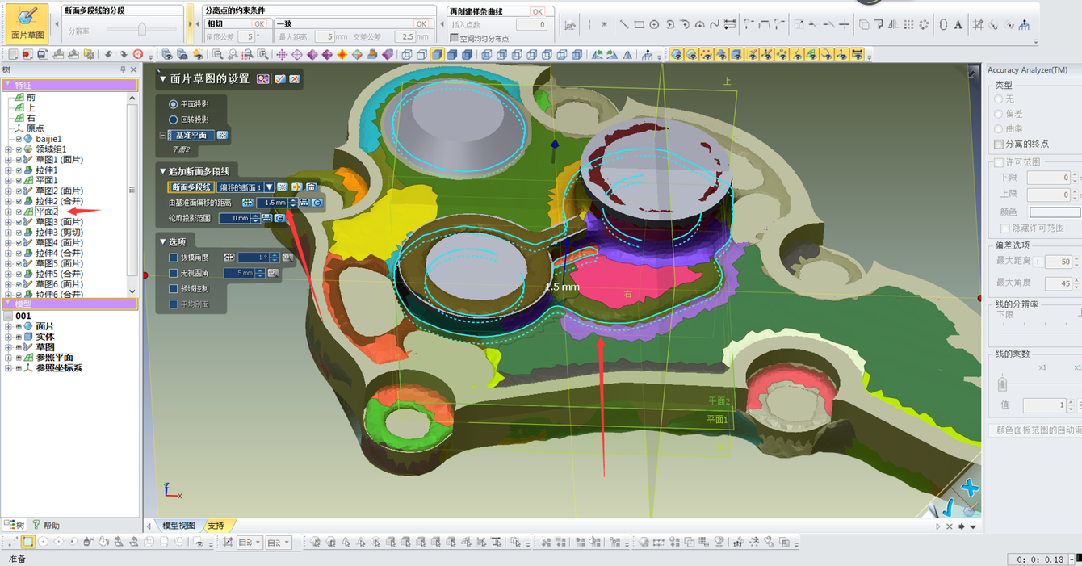
Task: Click the Redo arrow in toolbar
Action: click(x=124, y=55)
